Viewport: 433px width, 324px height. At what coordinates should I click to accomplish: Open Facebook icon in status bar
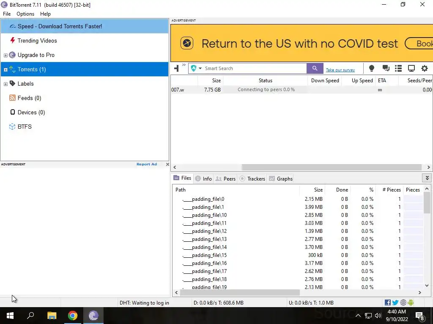[x=388, y=302]
